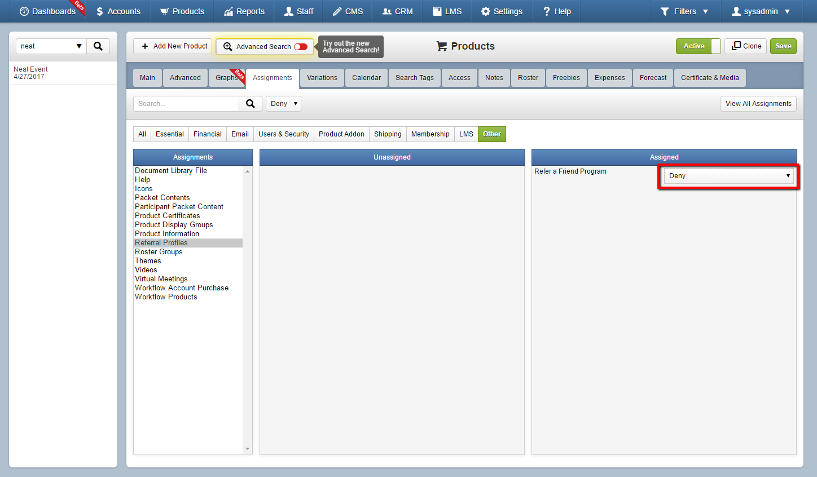The height and width of the screenshot is (477, 817).
Task: Switch to the Search Tags tab
Action: point(415,78)
